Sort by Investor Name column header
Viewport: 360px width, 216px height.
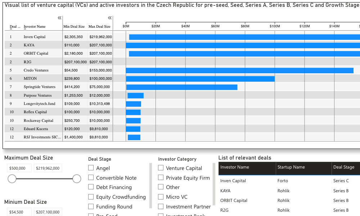pos(35,27)
